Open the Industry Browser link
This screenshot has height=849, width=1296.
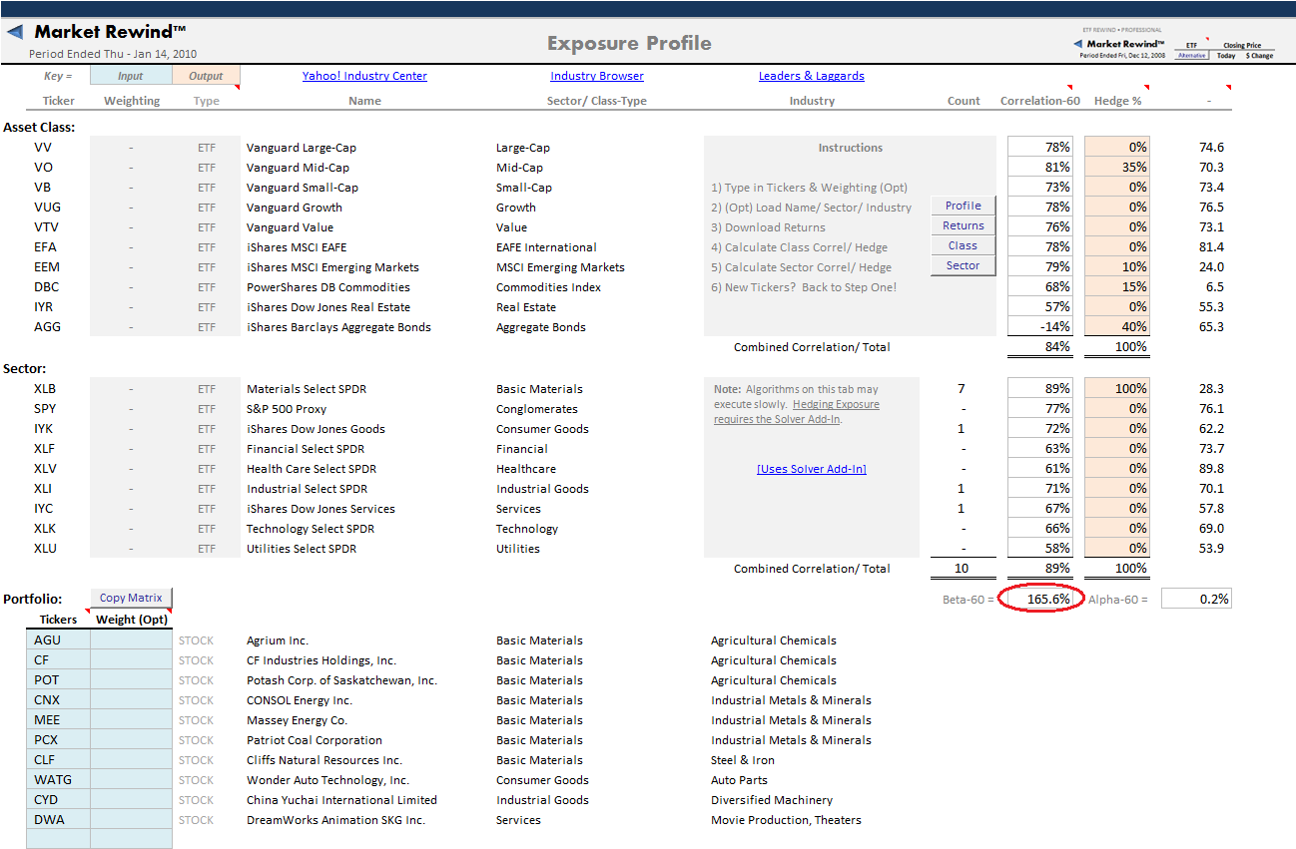(x=597, y=76)
